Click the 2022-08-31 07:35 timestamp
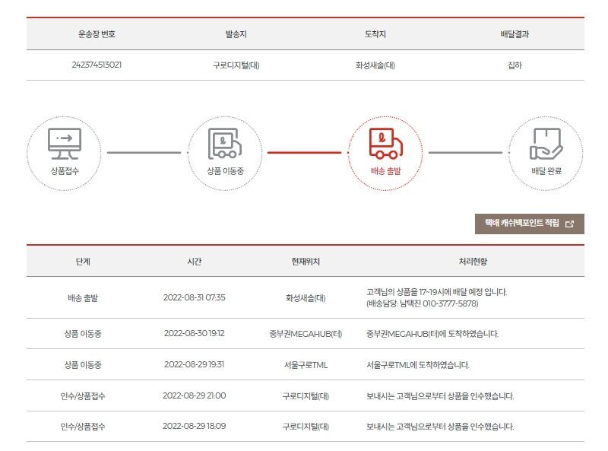 pos(195,297)
